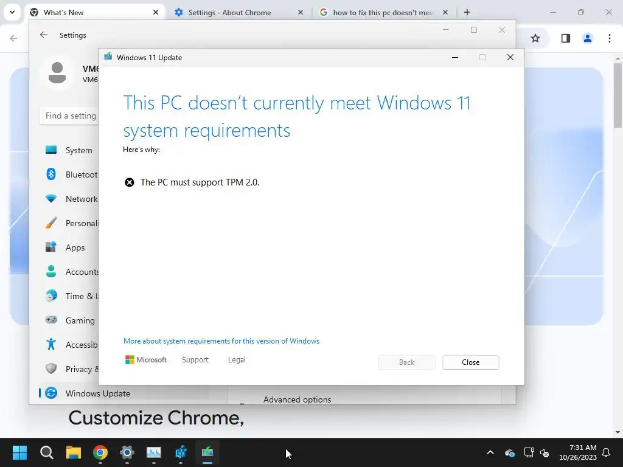The height and width of the screenshot is (467, 623).
Task: Open Chrome tab search dropdown arrow
Action: tap(12, 12)
